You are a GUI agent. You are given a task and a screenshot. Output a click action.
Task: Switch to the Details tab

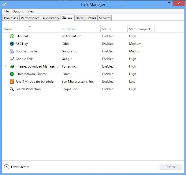91,18
